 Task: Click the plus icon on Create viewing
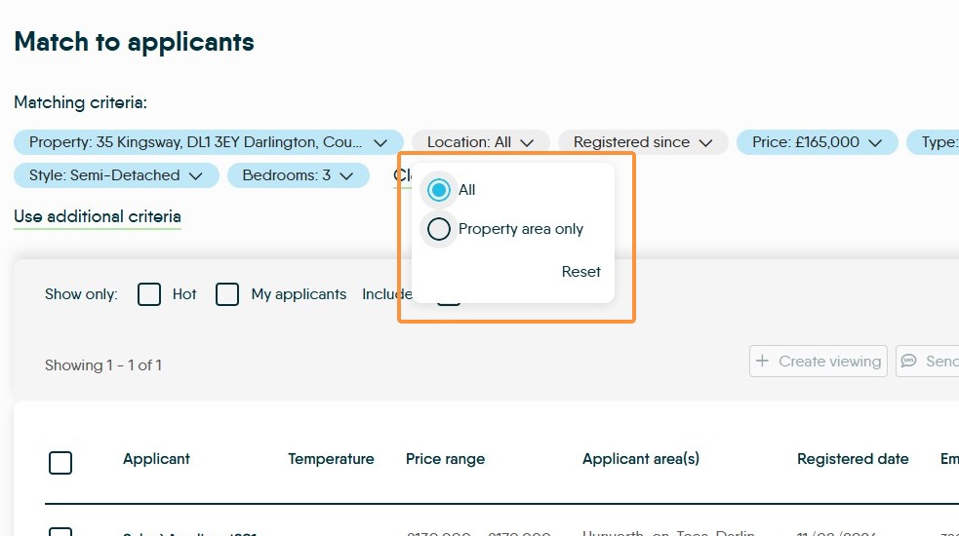coord(762,362)
